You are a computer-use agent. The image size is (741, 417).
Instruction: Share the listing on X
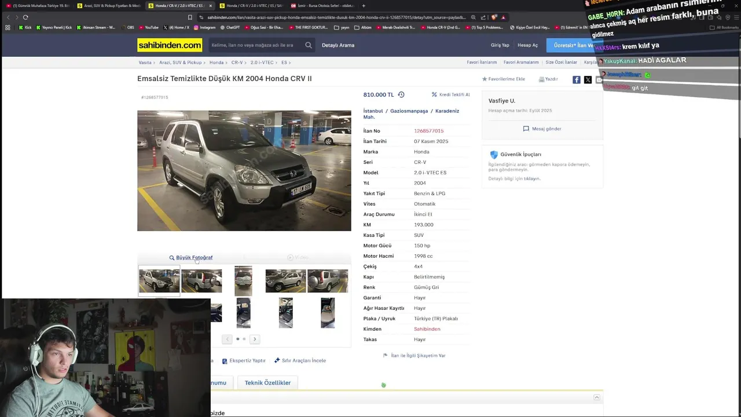588,79
